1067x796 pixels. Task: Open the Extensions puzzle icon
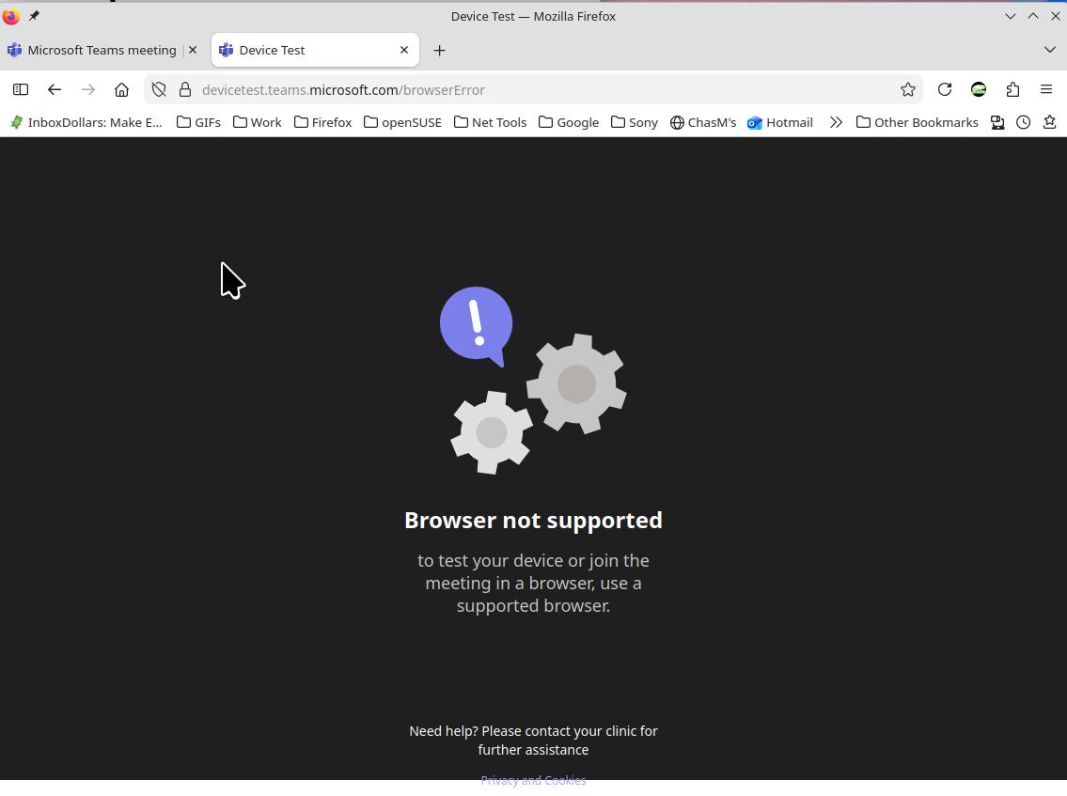tap(1012, 89)
